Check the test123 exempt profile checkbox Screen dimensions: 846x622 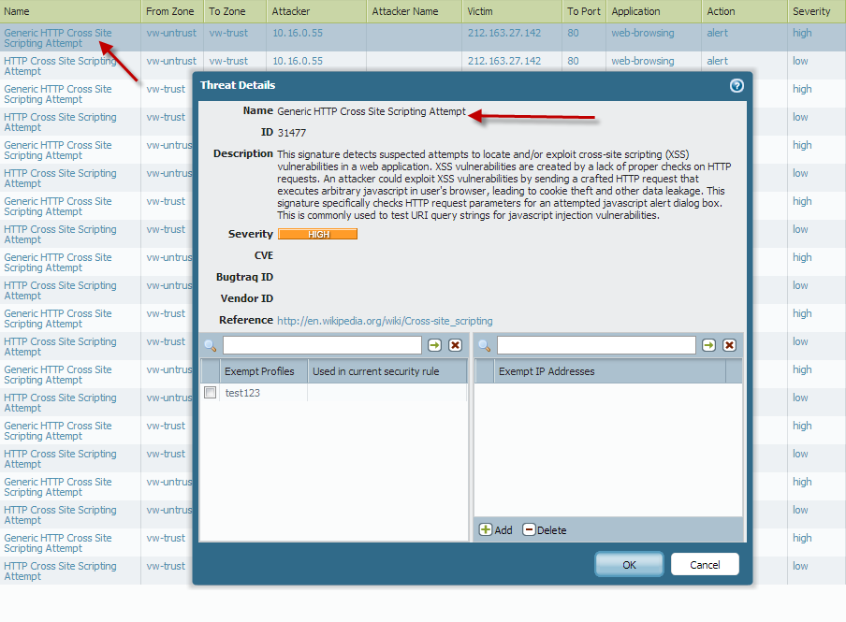pyautogui.click(x=211, y=393)
